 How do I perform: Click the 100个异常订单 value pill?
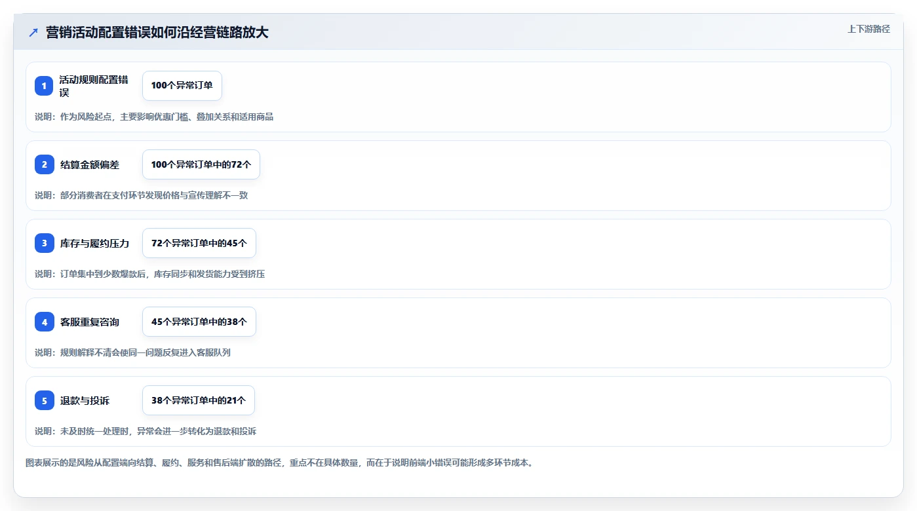click(182, 86)
